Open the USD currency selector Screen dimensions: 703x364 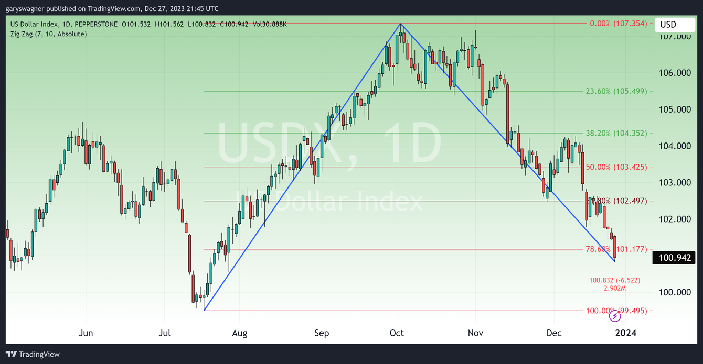coord(675,24)
